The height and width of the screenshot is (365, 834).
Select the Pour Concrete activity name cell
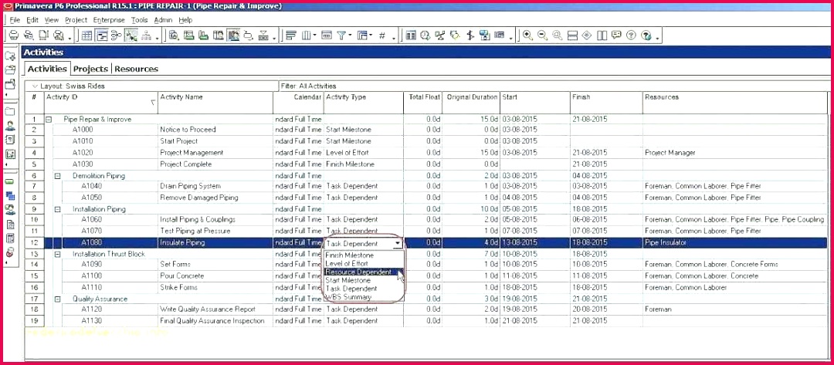(x=215, y=276)
